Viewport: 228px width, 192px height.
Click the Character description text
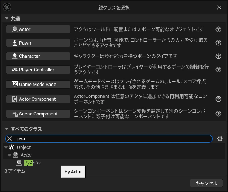[x=125, y=56]
